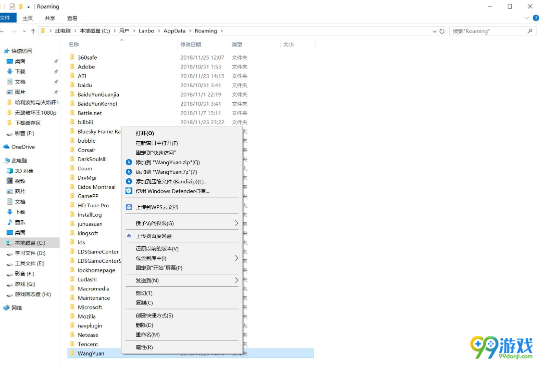This screenshot has height=367, width=540.
Task: Select the Battle.net folder row
Action: pyautogui.click(x=190, y=113)
